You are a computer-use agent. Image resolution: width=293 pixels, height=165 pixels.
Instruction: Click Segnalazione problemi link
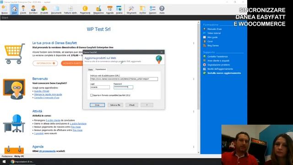(218, 65)
